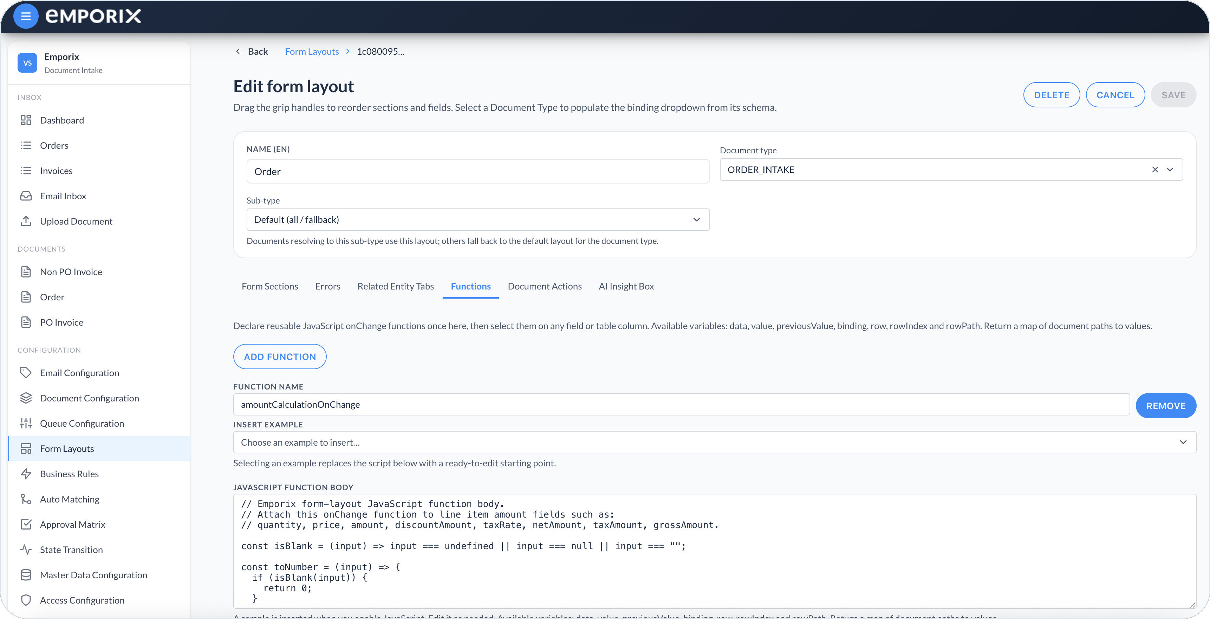This screenshot has width=1210, height=619.
Task: Click the SAVE button
Action: coord(1173,95)
